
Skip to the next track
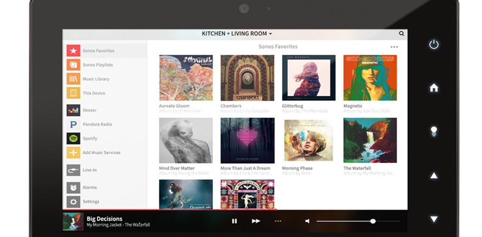coord(256,221)
